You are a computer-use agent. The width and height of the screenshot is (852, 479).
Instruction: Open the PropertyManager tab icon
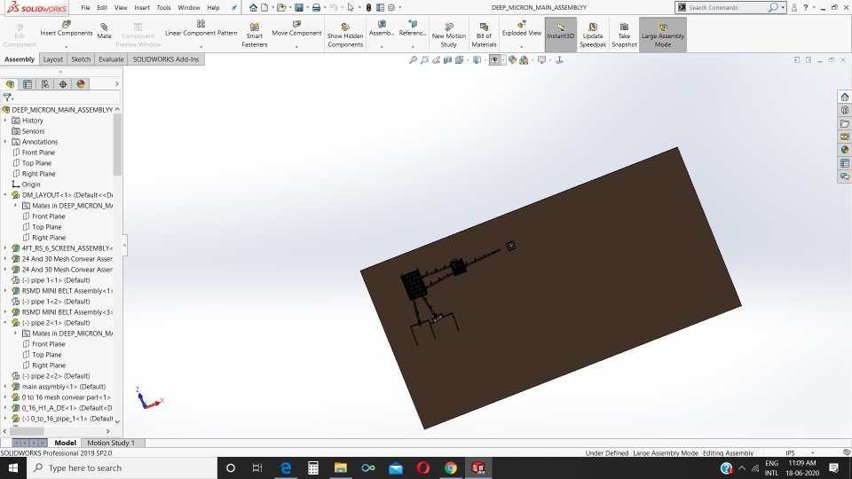tap(28, 84)
